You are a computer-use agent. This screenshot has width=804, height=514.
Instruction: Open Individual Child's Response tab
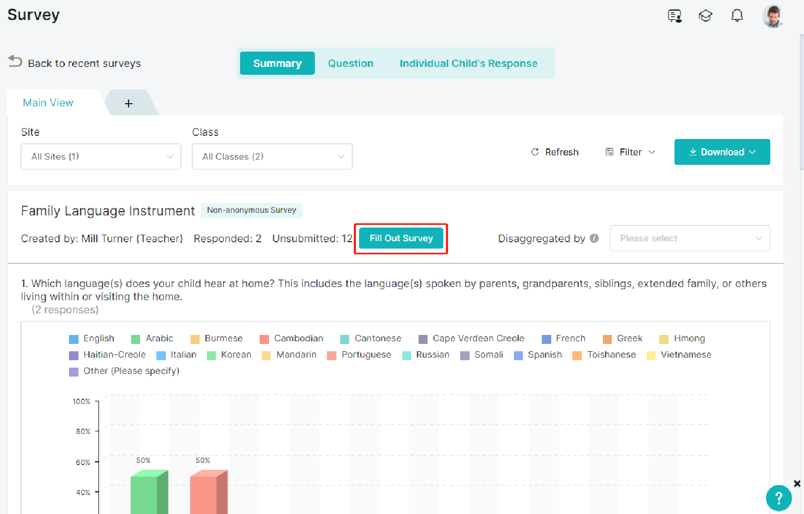coord(469,63)
